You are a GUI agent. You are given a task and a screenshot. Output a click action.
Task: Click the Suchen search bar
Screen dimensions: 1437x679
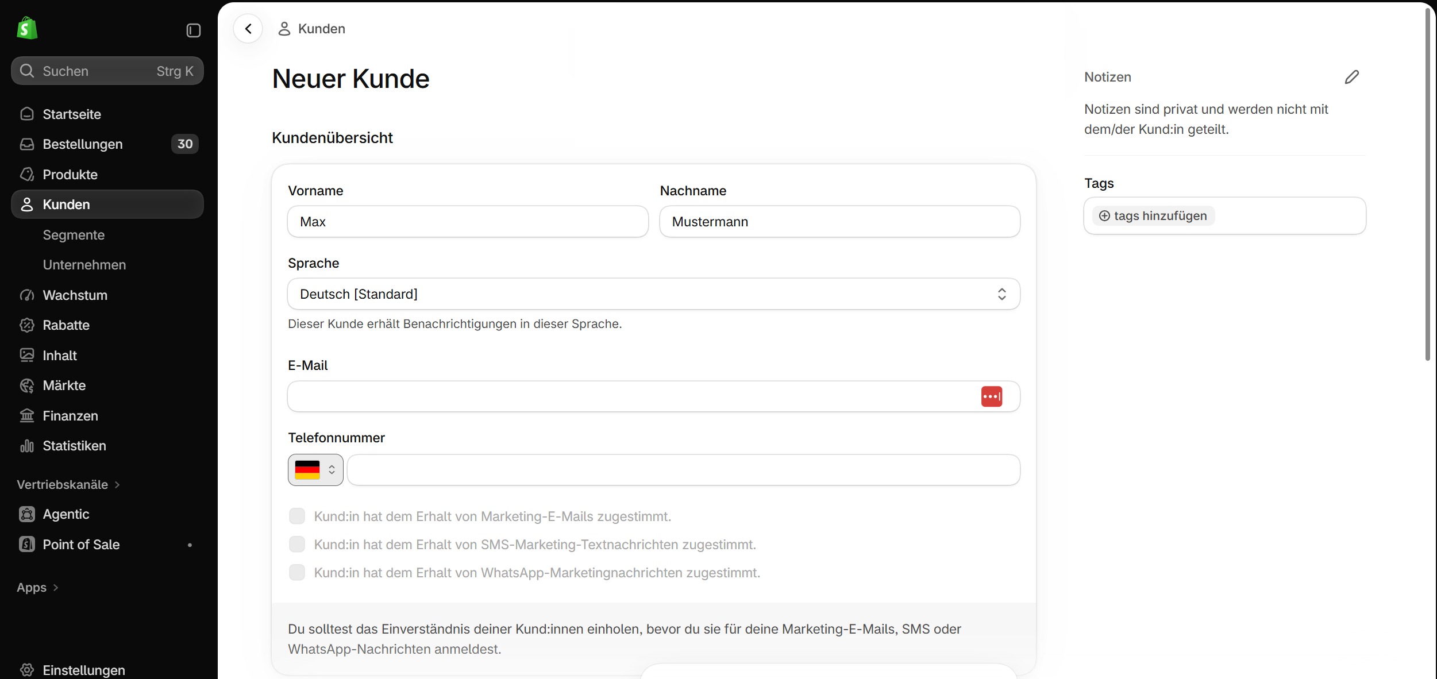(107, 71)
